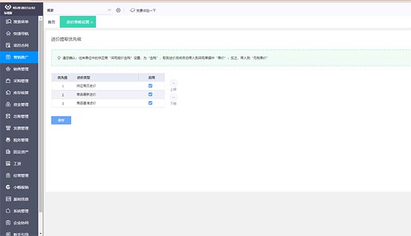Open the 固定资产 module
Screen dimensions: 411x236
click(17, 151)
